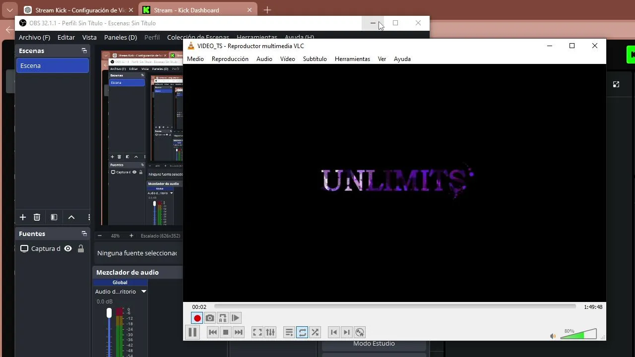Click the red Record button in VLC
The width and height of the screenshot is (635, 357).
(x=197, y=318)
